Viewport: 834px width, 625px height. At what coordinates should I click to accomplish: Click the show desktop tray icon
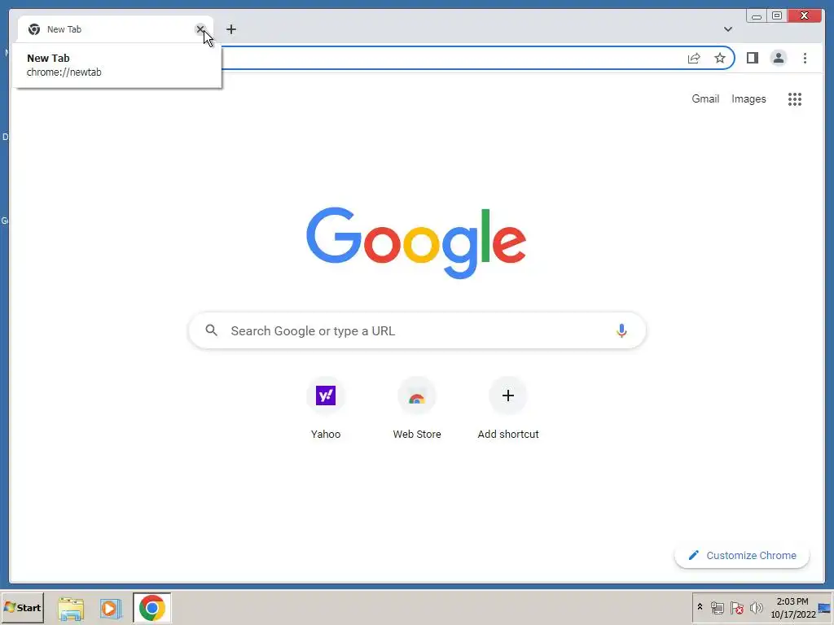click(825, 607)
